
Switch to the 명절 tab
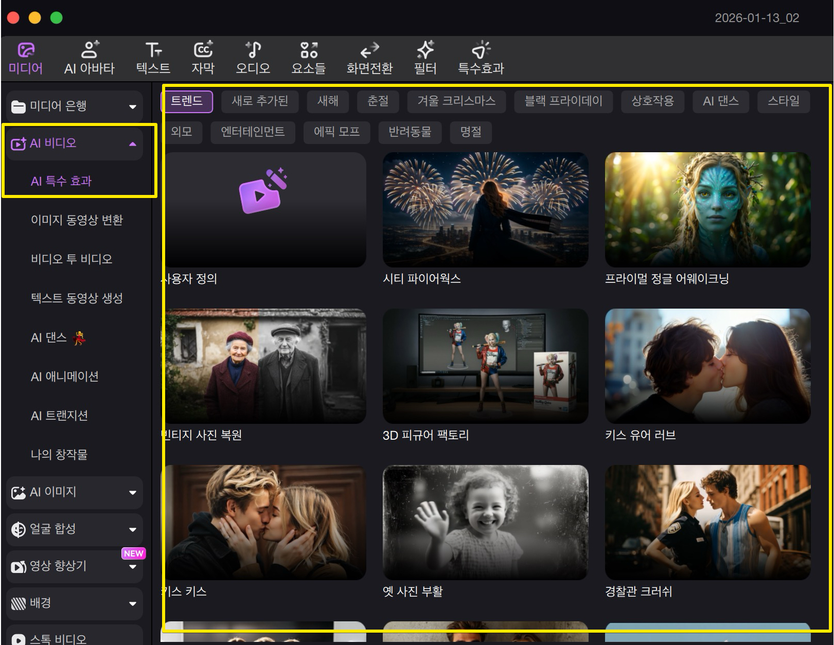click(471, 132)
